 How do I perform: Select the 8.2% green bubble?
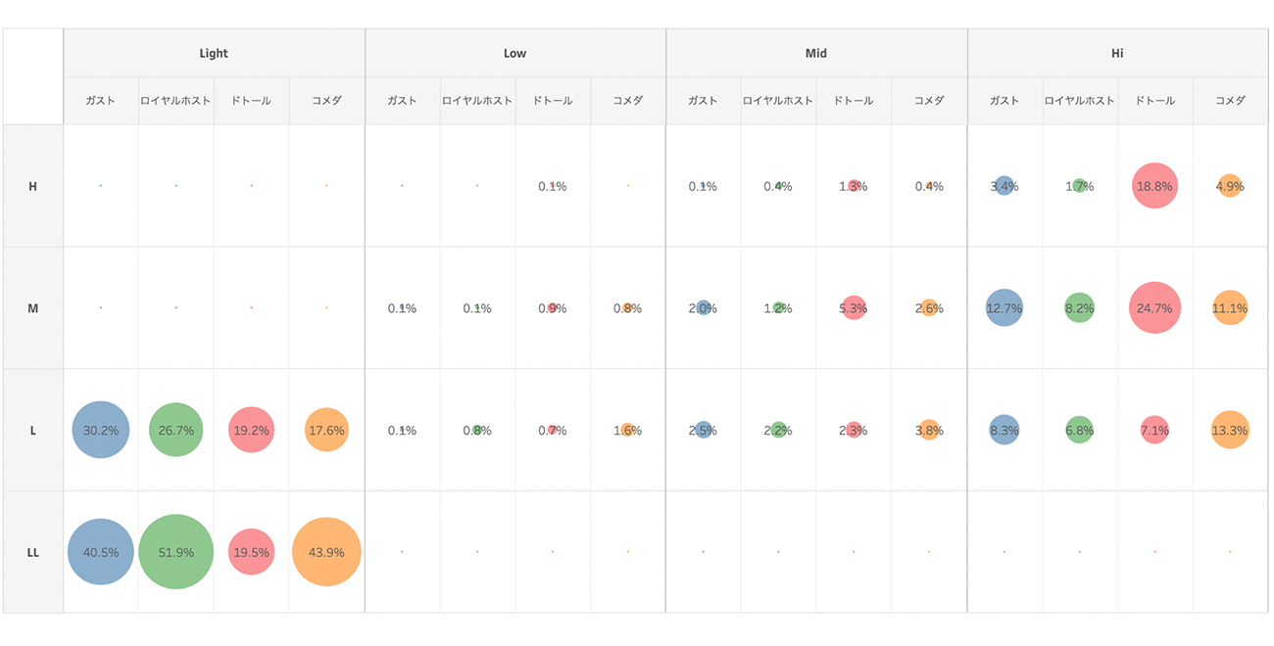[1079, 308]
